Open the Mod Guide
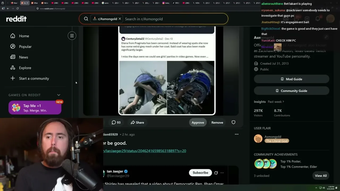Screen dimensions: 340x191 291,79
